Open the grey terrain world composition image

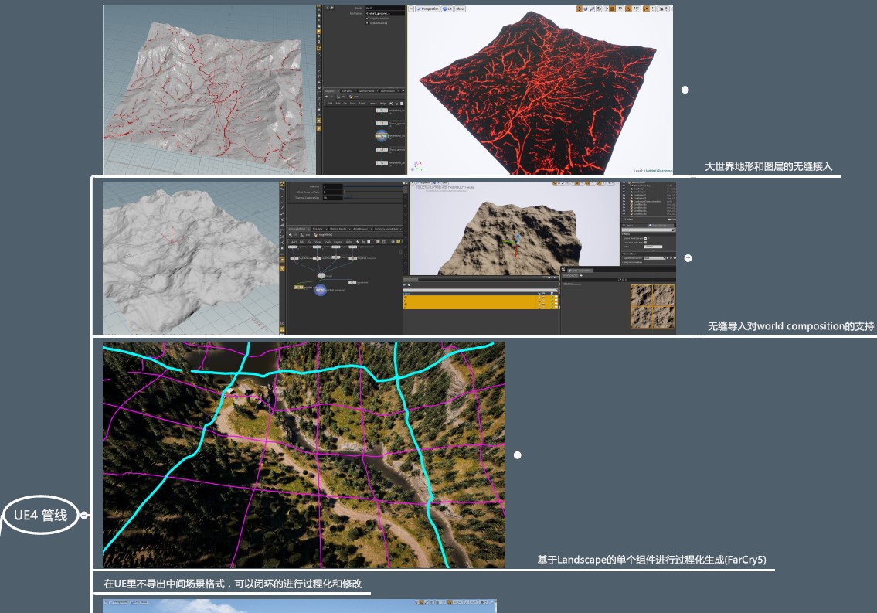(389, 258)
